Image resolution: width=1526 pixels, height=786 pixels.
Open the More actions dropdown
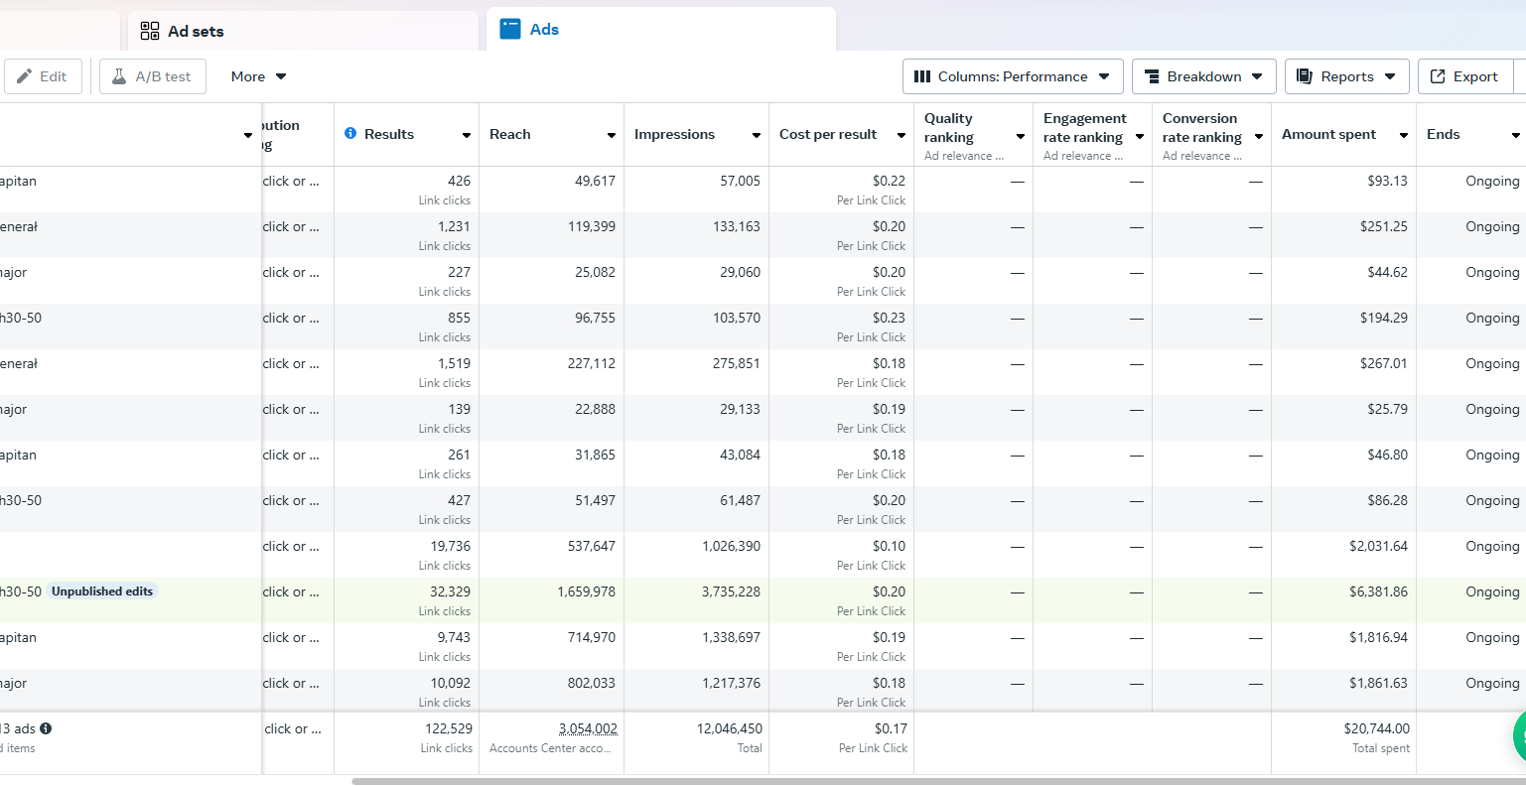pyautogui.click(x=258, y=76)
